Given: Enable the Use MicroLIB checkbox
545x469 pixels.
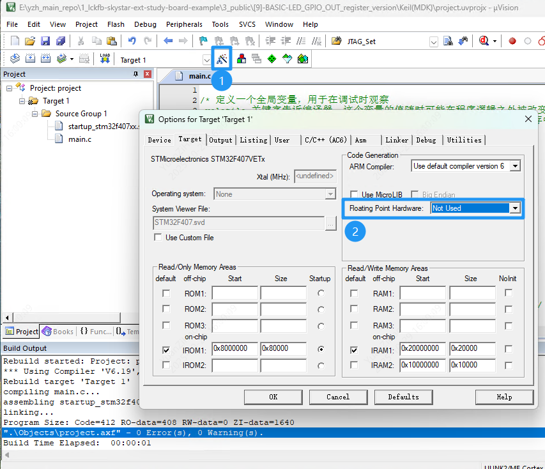Looking at the screenshot, I should point(355,194).
